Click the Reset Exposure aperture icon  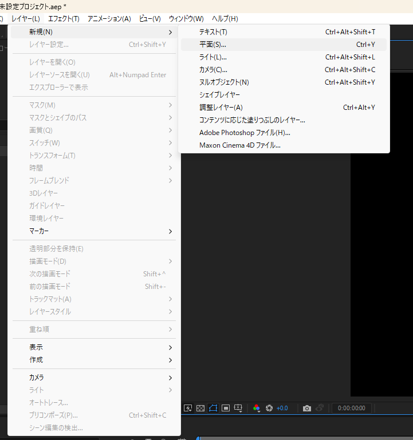(269, 408)
